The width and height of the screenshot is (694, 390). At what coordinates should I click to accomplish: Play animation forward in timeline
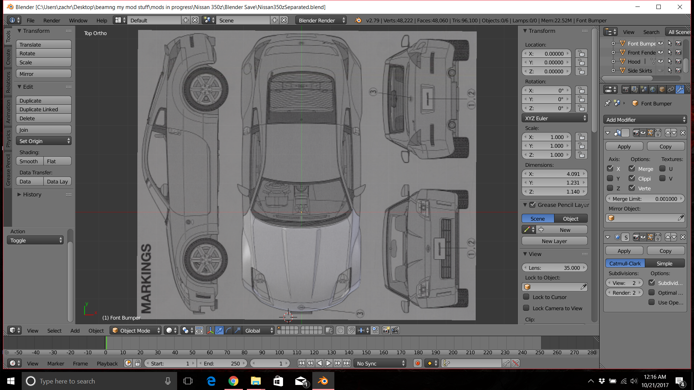tap(328, 363)
